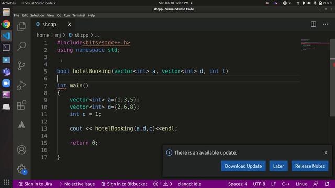Screen dimensions: 335x188
Task: Change indentation via Spaces: 4
Action: tap(238, 184)
